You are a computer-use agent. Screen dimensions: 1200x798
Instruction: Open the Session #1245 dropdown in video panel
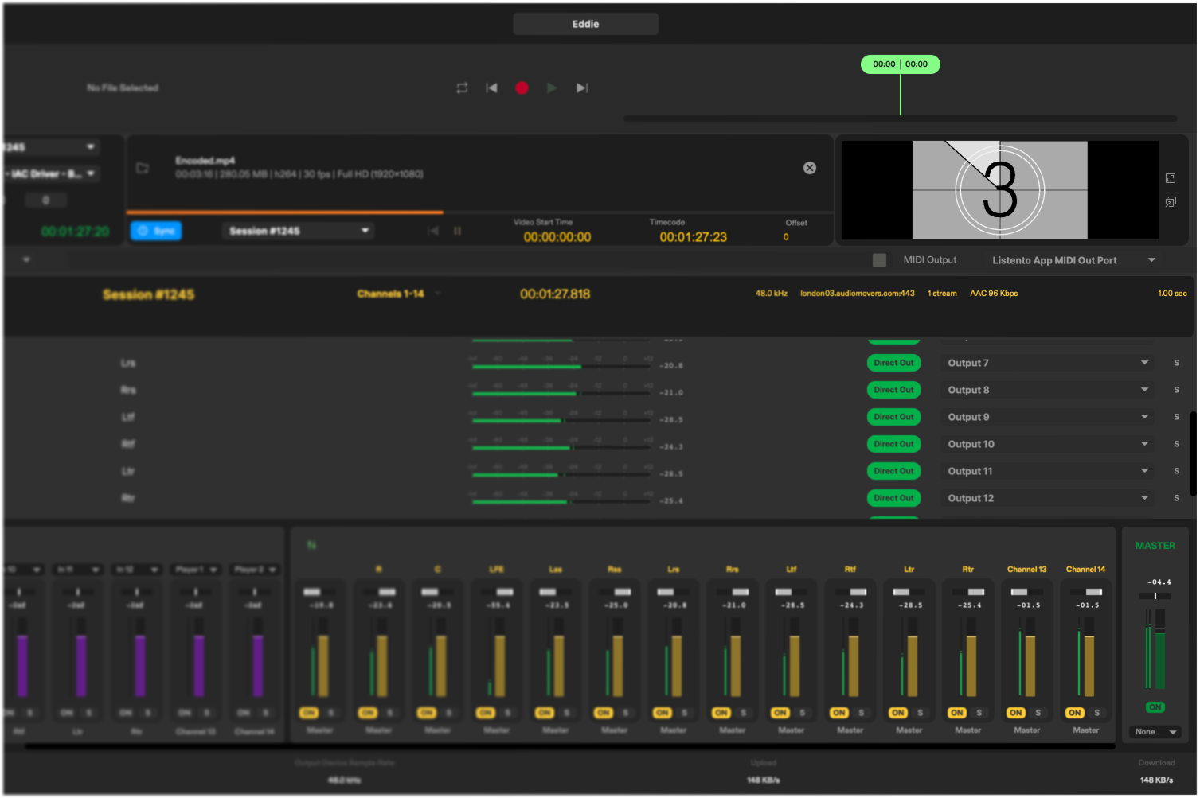(x=298, y=231)
